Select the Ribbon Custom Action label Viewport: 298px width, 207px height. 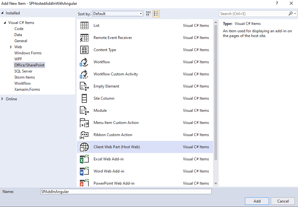tap(113, 135)
